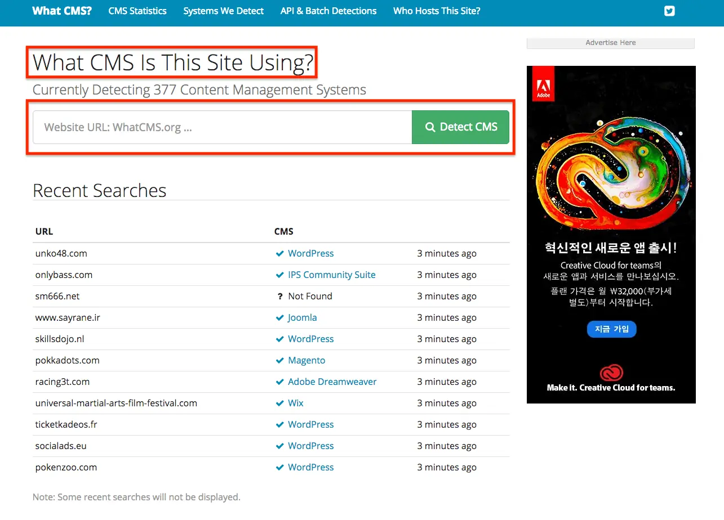
Task: Click the Detect CMS button
Action: [461, 127]
